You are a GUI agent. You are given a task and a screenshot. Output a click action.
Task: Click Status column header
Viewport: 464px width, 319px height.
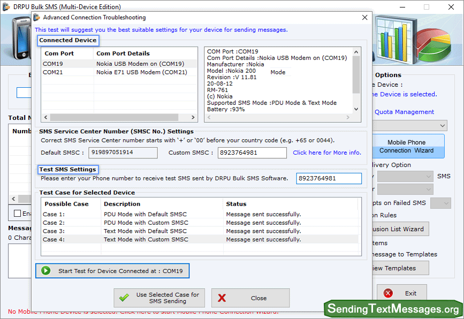click(x=291, y=204)
